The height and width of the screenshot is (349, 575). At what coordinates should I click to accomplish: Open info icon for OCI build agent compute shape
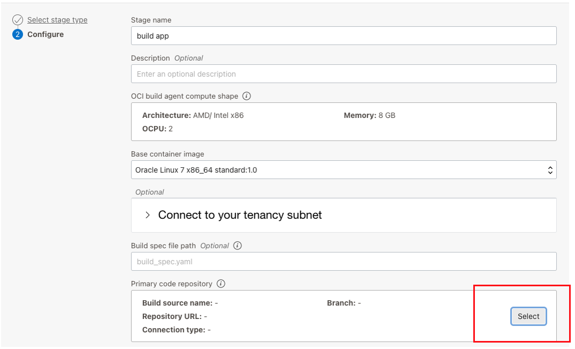[x=247, y=96]
